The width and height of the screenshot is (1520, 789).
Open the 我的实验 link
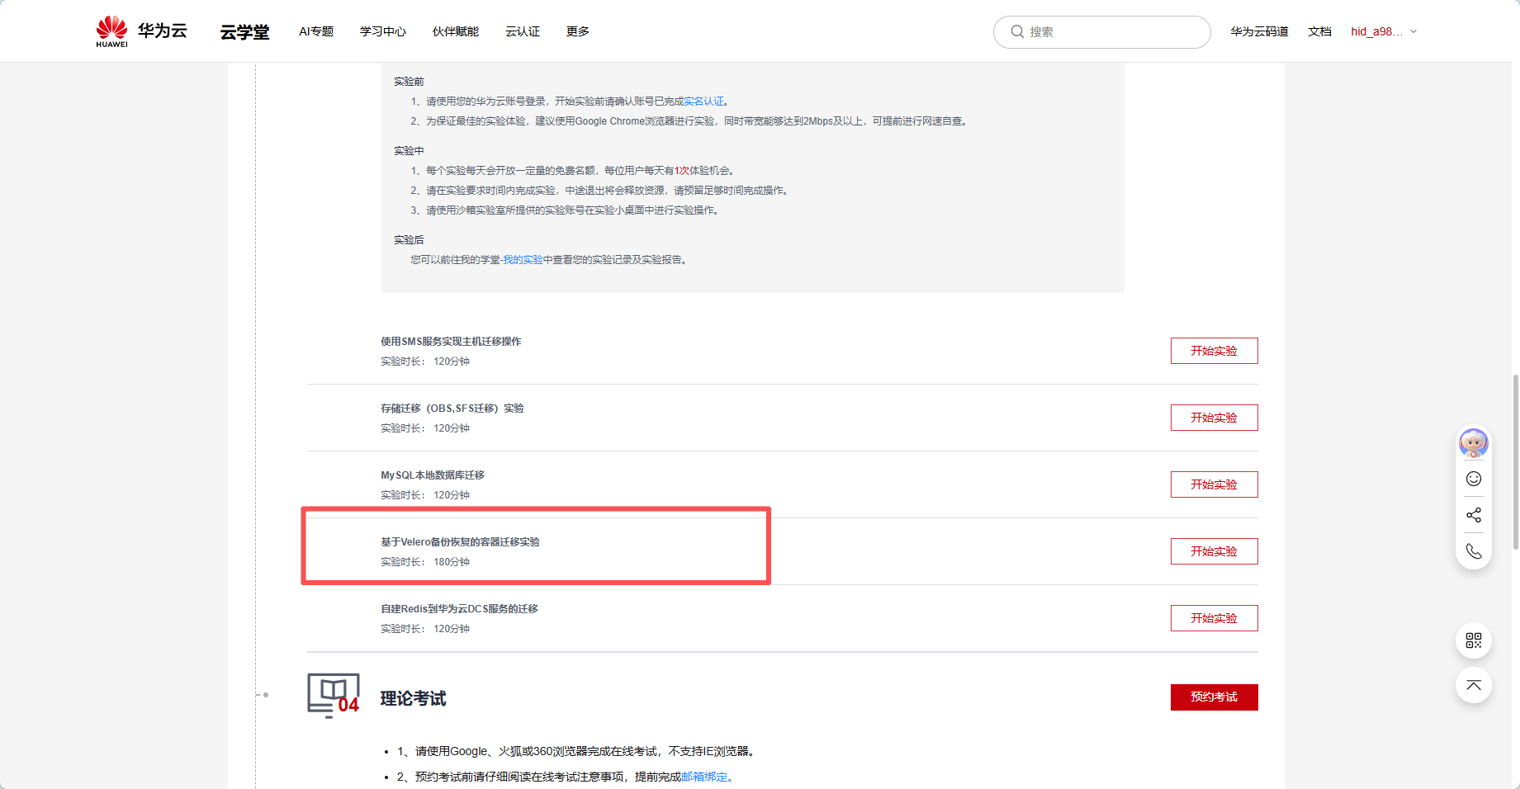(523, 260)
